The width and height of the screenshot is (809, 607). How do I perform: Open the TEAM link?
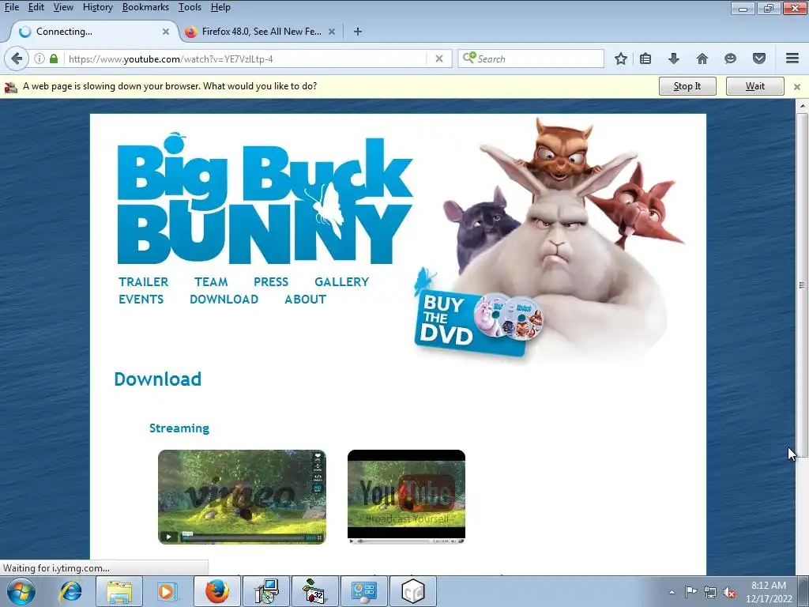click(x=211, y=282)
